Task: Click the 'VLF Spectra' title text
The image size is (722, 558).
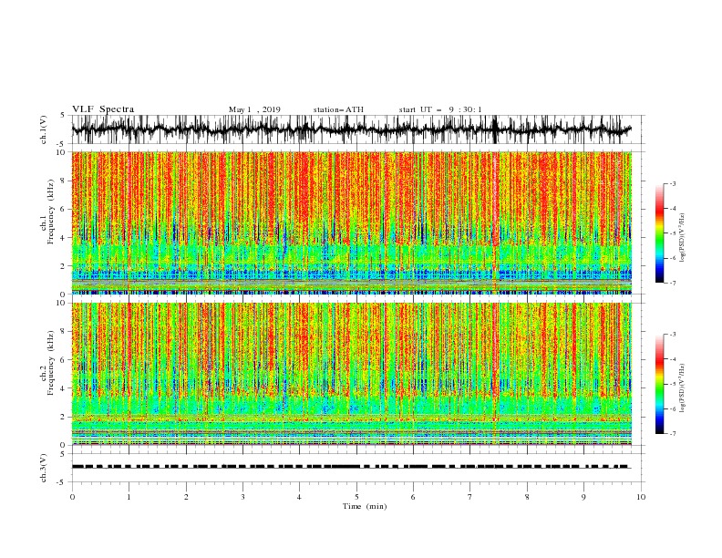Action: tap(103, 109)
